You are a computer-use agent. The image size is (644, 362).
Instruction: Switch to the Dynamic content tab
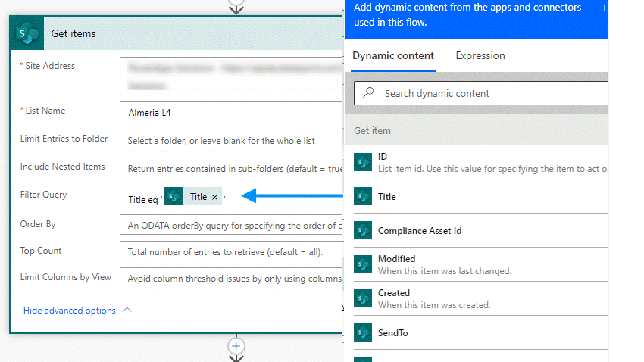click(393, 56)
